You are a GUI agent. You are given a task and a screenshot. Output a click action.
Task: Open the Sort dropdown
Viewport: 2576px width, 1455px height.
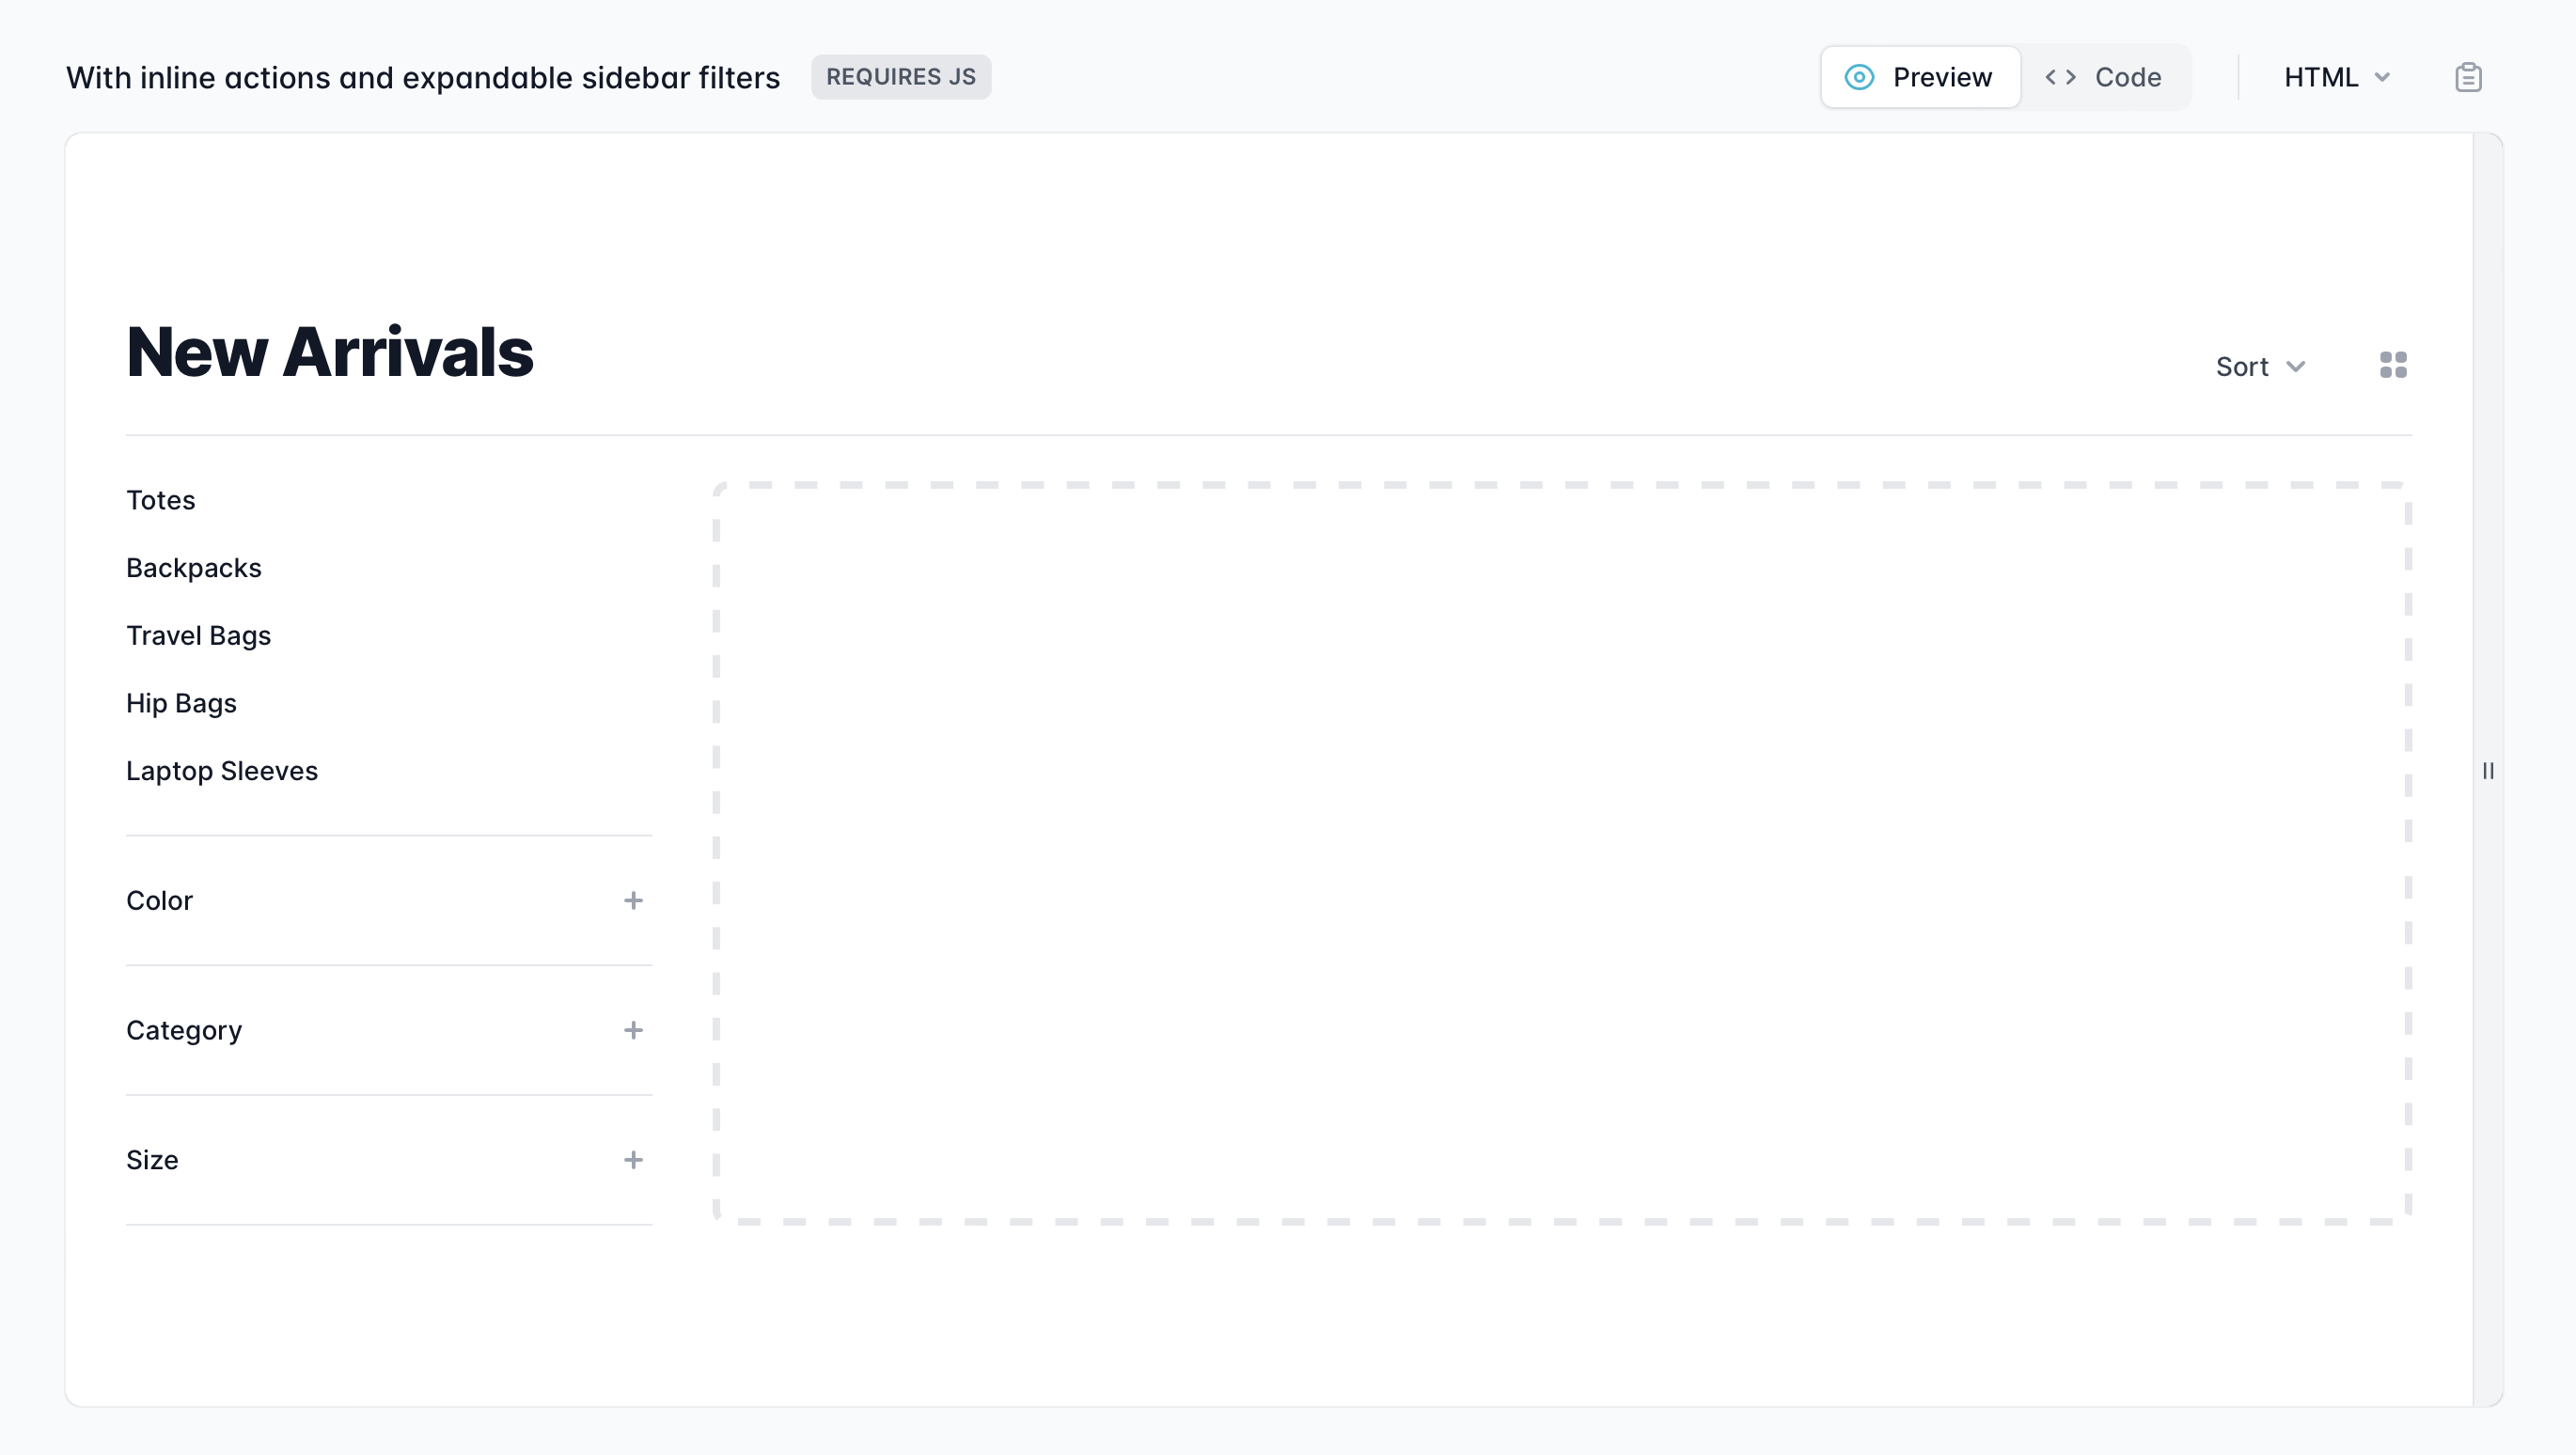click(2260, 366)
